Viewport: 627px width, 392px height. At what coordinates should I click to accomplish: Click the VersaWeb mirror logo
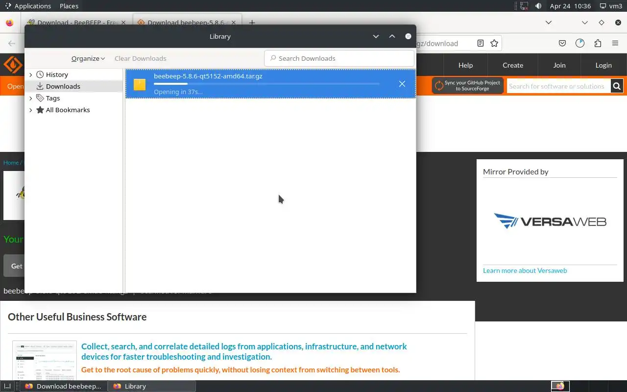click(550, 221)
